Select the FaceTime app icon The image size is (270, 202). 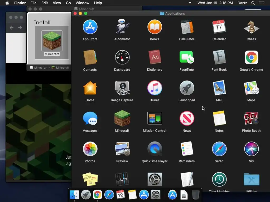(187, 57)
